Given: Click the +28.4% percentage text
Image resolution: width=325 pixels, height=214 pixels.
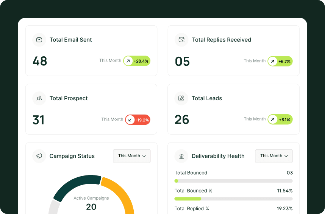Looking at the screenshot, I should point(141,61).
